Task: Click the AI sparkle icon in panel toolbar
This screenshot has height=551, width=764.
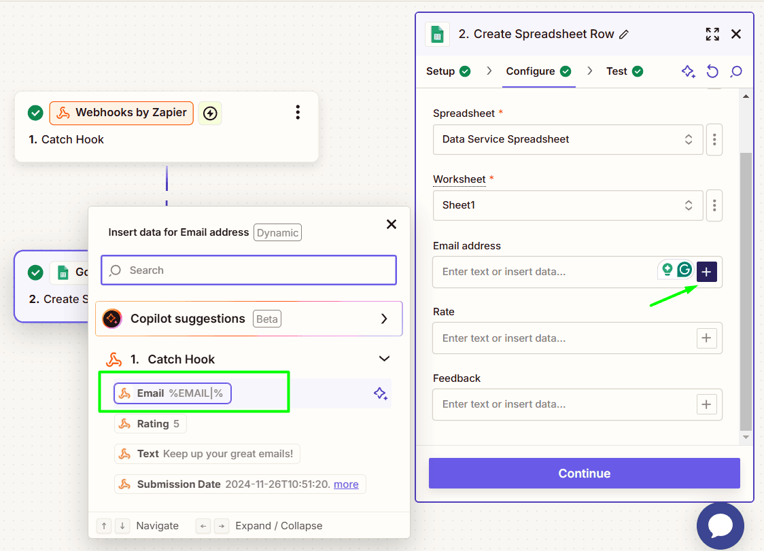Action: [688, 71]
